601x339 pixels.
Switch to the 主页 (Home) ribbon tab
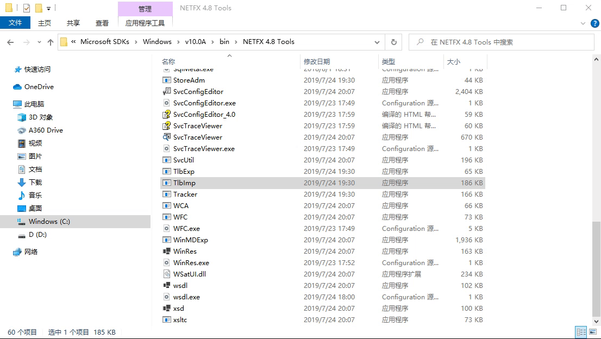point(45,23)
